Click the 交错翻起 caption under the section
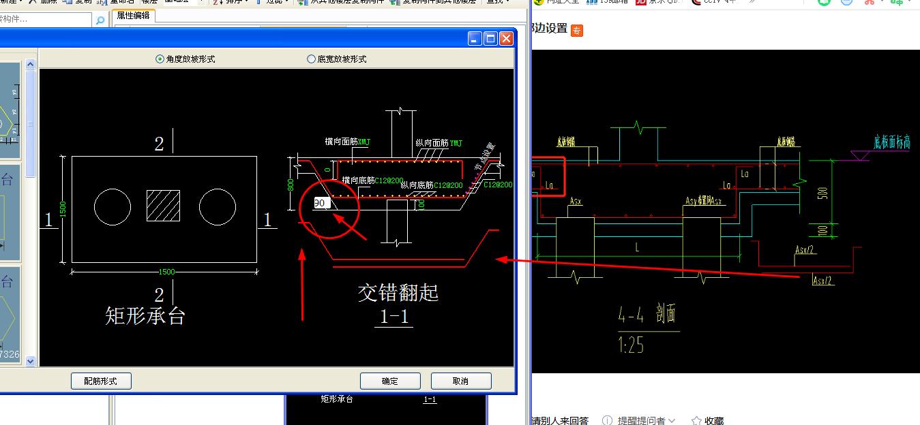The image size is (920, 425). pyautogui.click(x=398, y=293)
